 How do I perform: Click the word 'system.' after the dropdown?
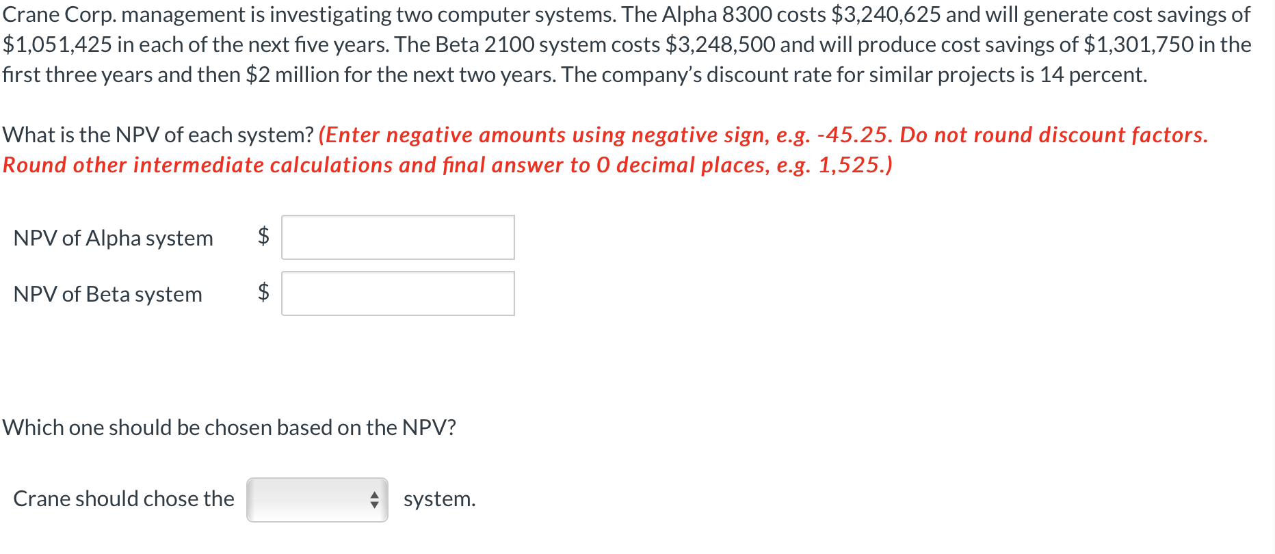coord(439,499)
